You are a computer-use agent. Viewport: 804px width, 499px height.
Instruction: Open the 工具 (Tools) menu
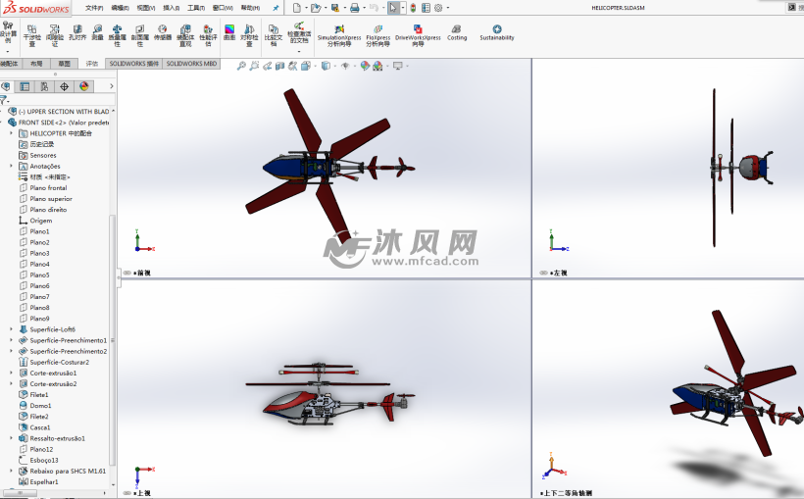196,8
